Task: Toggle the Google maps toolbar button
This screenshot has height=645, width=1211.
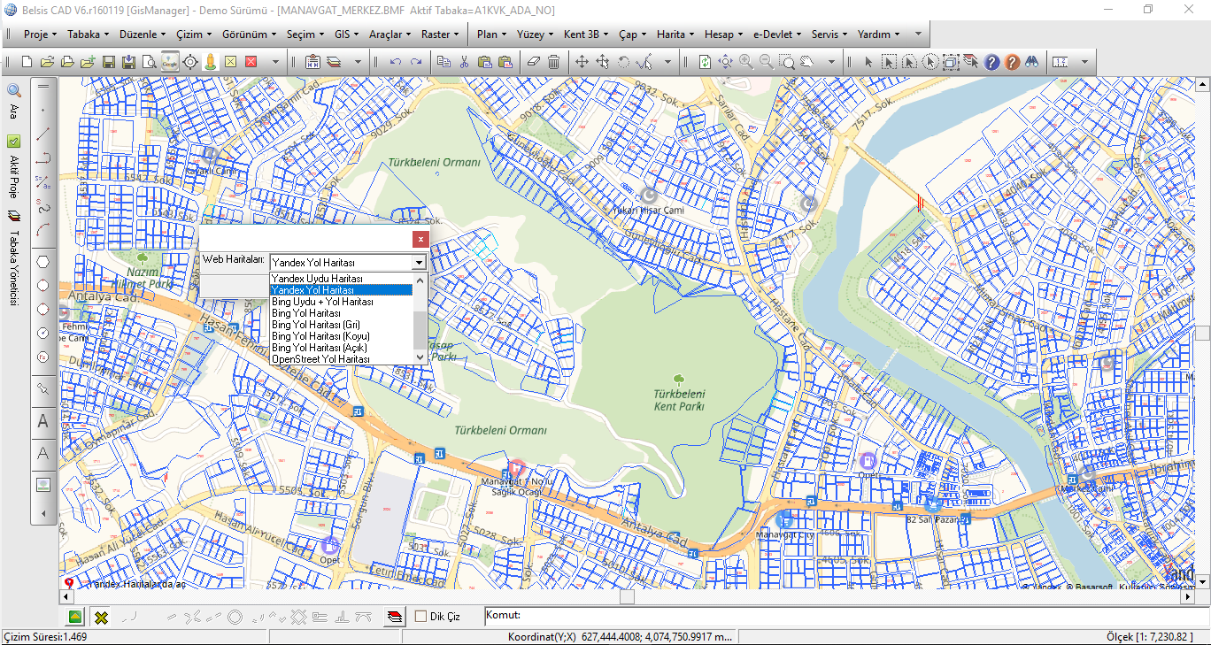Action: [x=169, y=62]
